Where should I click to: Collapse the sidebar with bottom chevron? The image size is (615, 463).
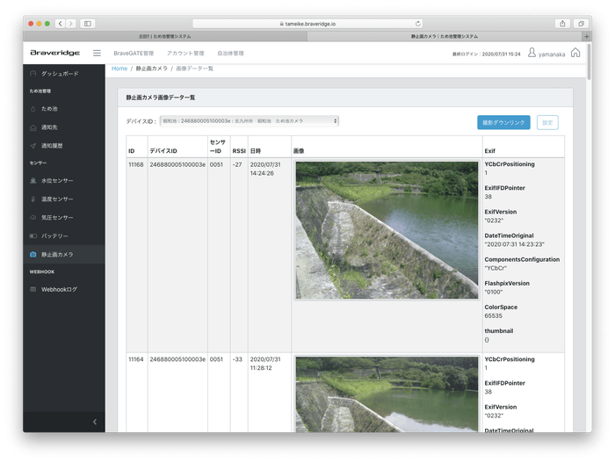[95, 423]
